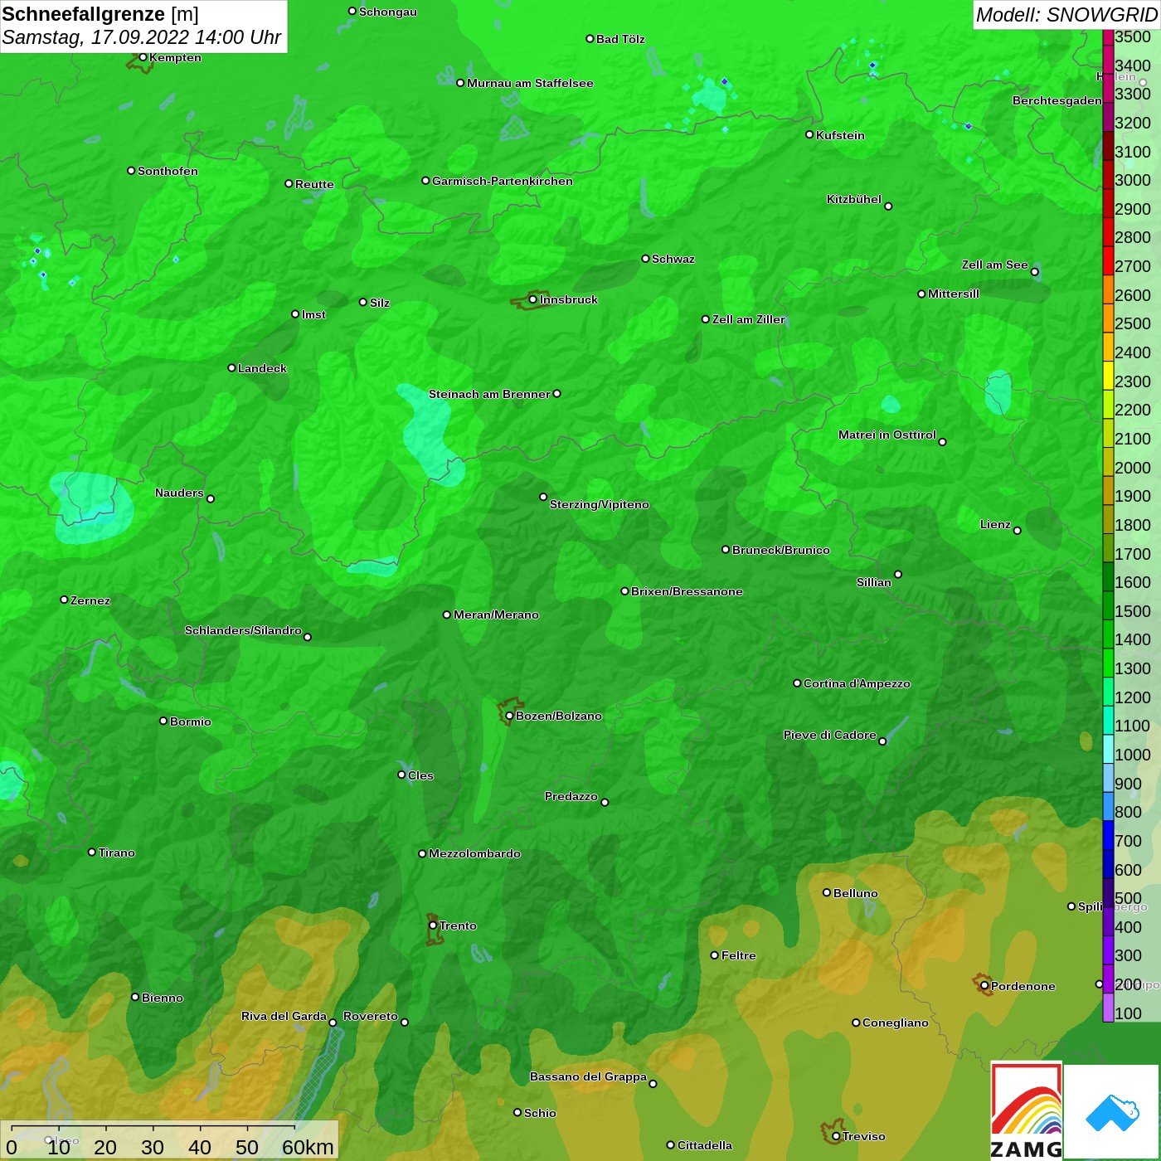Click the 100 m purple legend swatch
The image size is (1161, 1161).
(x=1108, y=1008)
